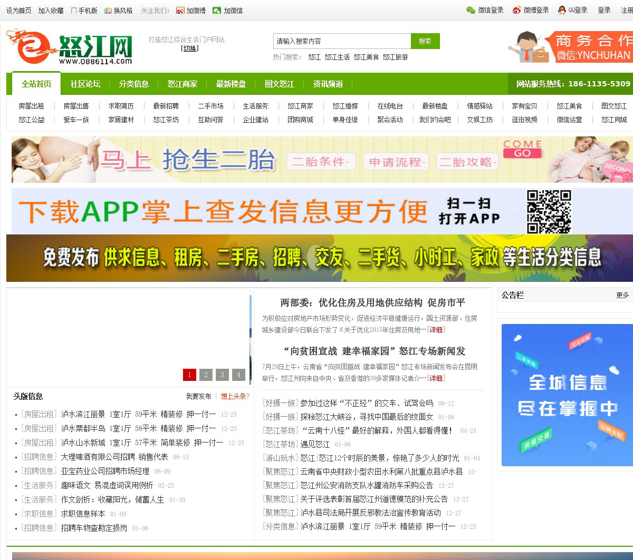This screenshot has width=633, height=560.
Task: Click the COME GO banner button
Action: [522, 149]
